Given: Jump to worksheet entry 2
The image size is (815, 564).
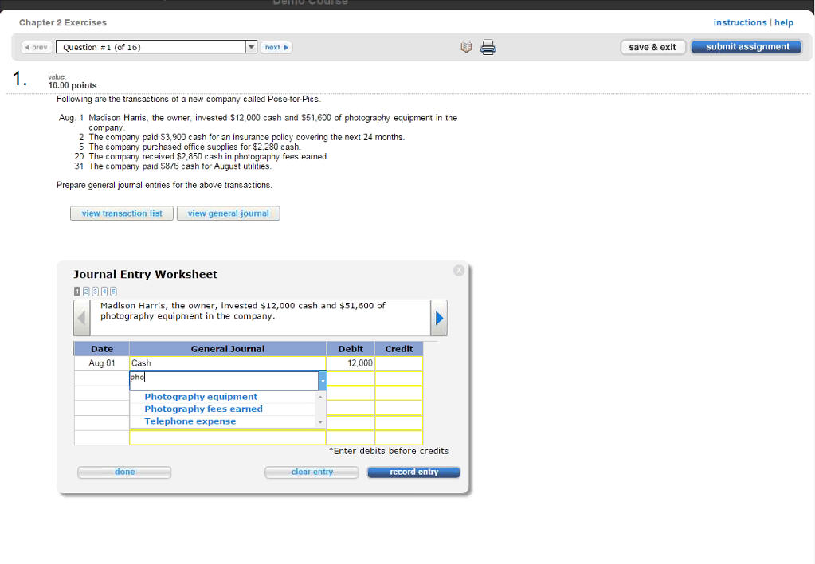Looking at the screenshot, I should tap(85, 292).
